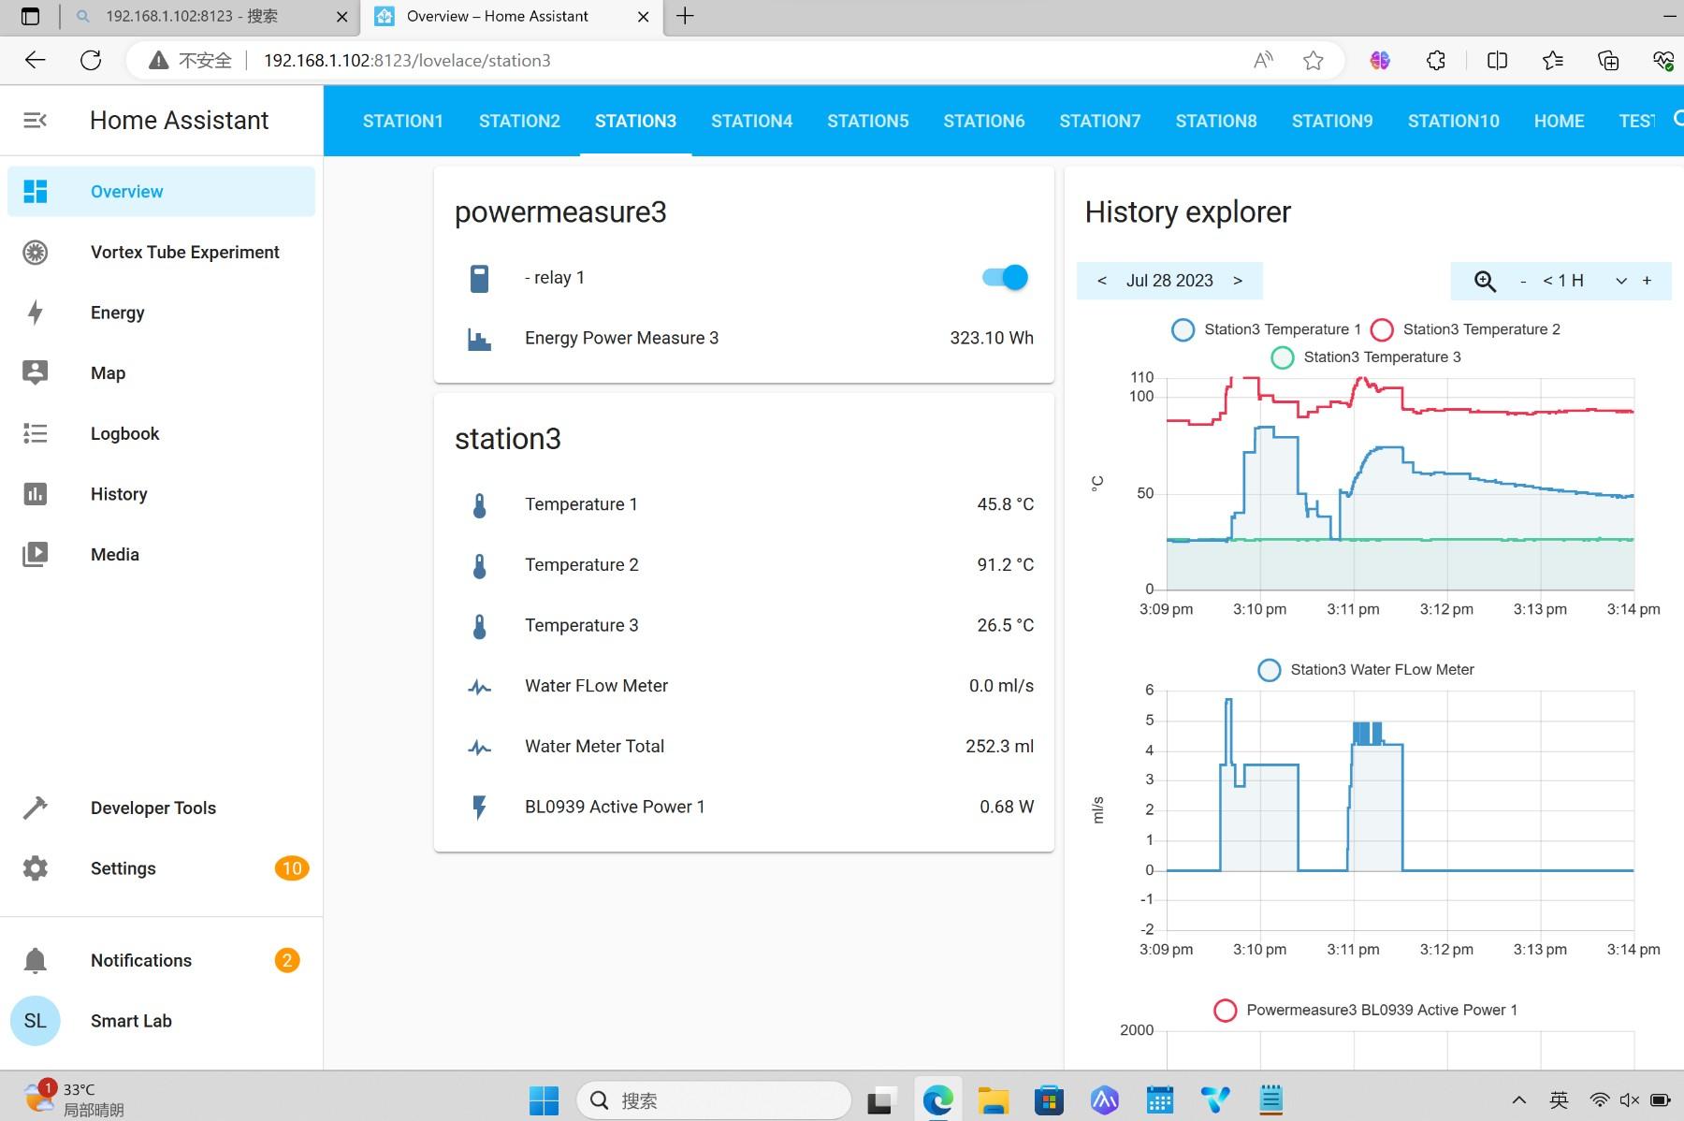This screenshot has width=1684, height=1121.
Task: Go to next day in History explorer
Action: pos(1238,281)
